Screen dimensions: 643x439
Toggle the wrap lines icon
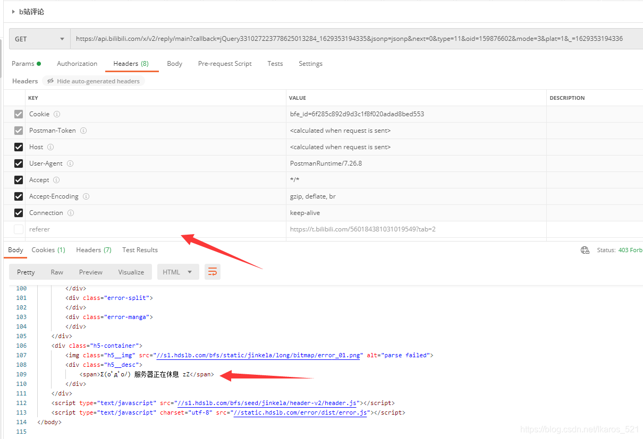click(x=213, y=272)
